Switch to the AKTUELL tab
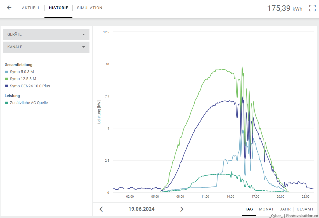 [x=31, y=8]
